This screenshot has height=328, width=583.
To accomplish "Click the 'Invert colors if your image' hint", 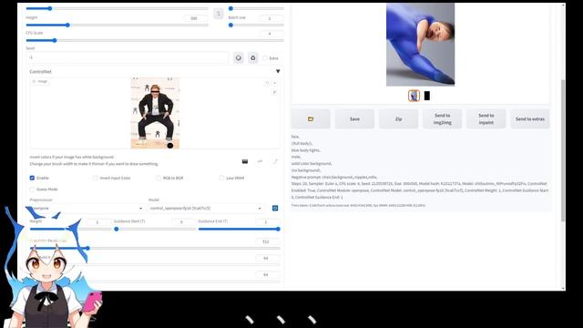I will click(x=72, y=157).
